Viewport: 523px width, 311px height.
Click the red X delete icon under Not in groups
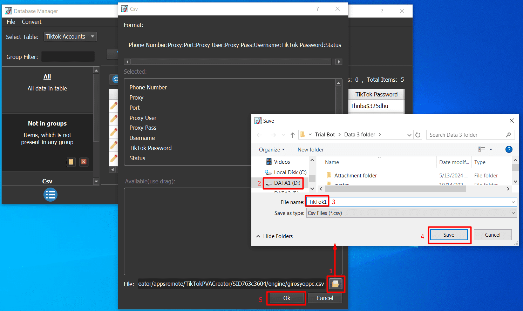(84, 162)
